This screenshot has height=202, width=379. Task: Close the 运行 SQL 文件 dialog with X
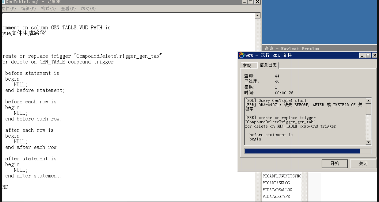click(x=374, y=55)
